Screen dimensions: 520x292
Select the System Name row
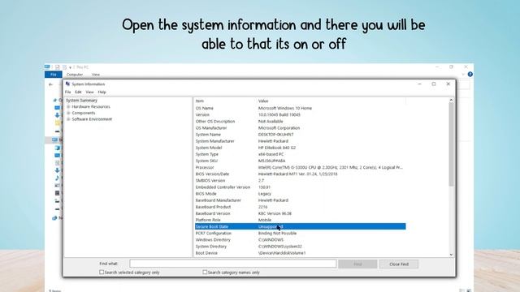(300, 135)
